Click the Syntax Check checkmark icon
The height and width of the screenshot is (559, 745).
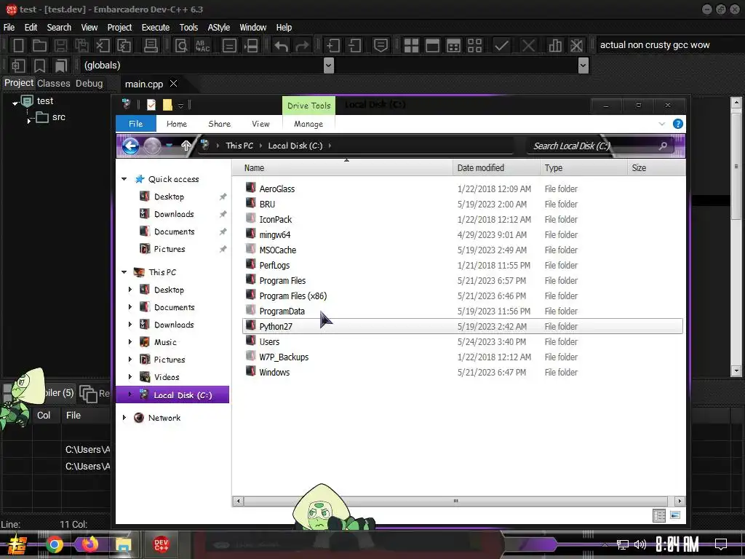click(501, 46)
